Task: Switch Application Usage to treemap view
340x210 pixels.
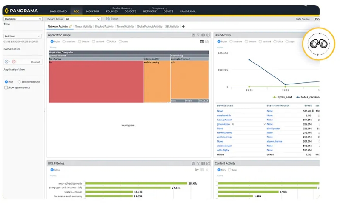Action: (x=202, y=42)
